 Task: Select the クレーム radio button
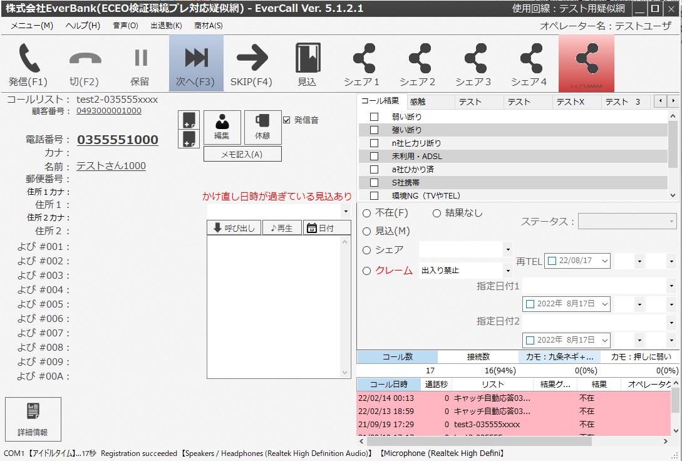(366, 271)
